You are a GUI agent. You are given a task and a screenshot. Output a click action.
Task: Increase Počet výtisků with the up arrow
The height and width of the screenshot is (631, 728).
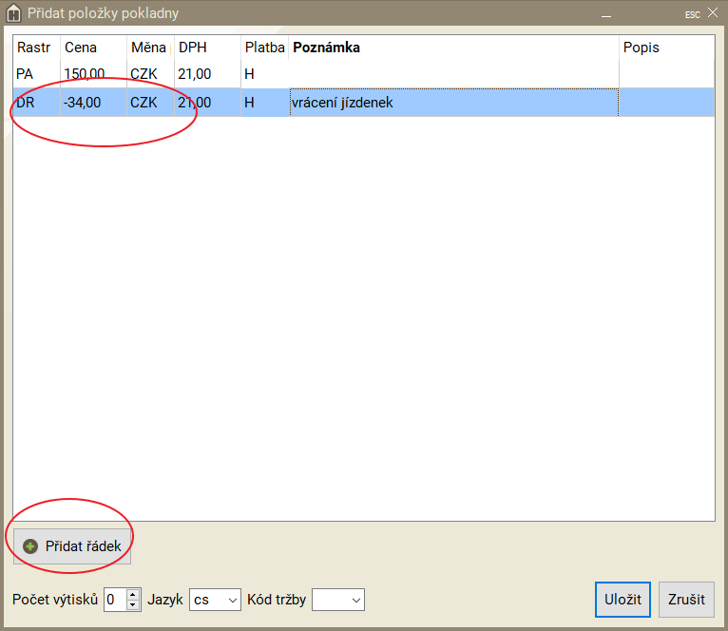click(x=133, y=595)
